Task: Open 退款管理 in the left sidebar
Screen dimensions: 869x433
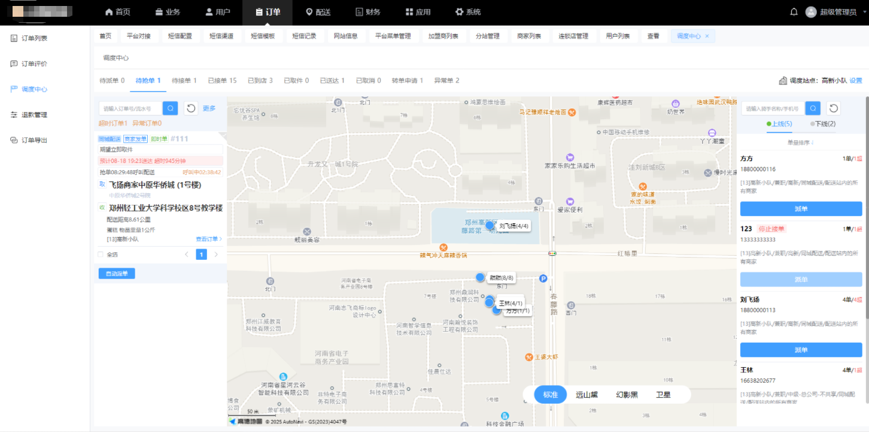Action: click(x=34, y=115)
